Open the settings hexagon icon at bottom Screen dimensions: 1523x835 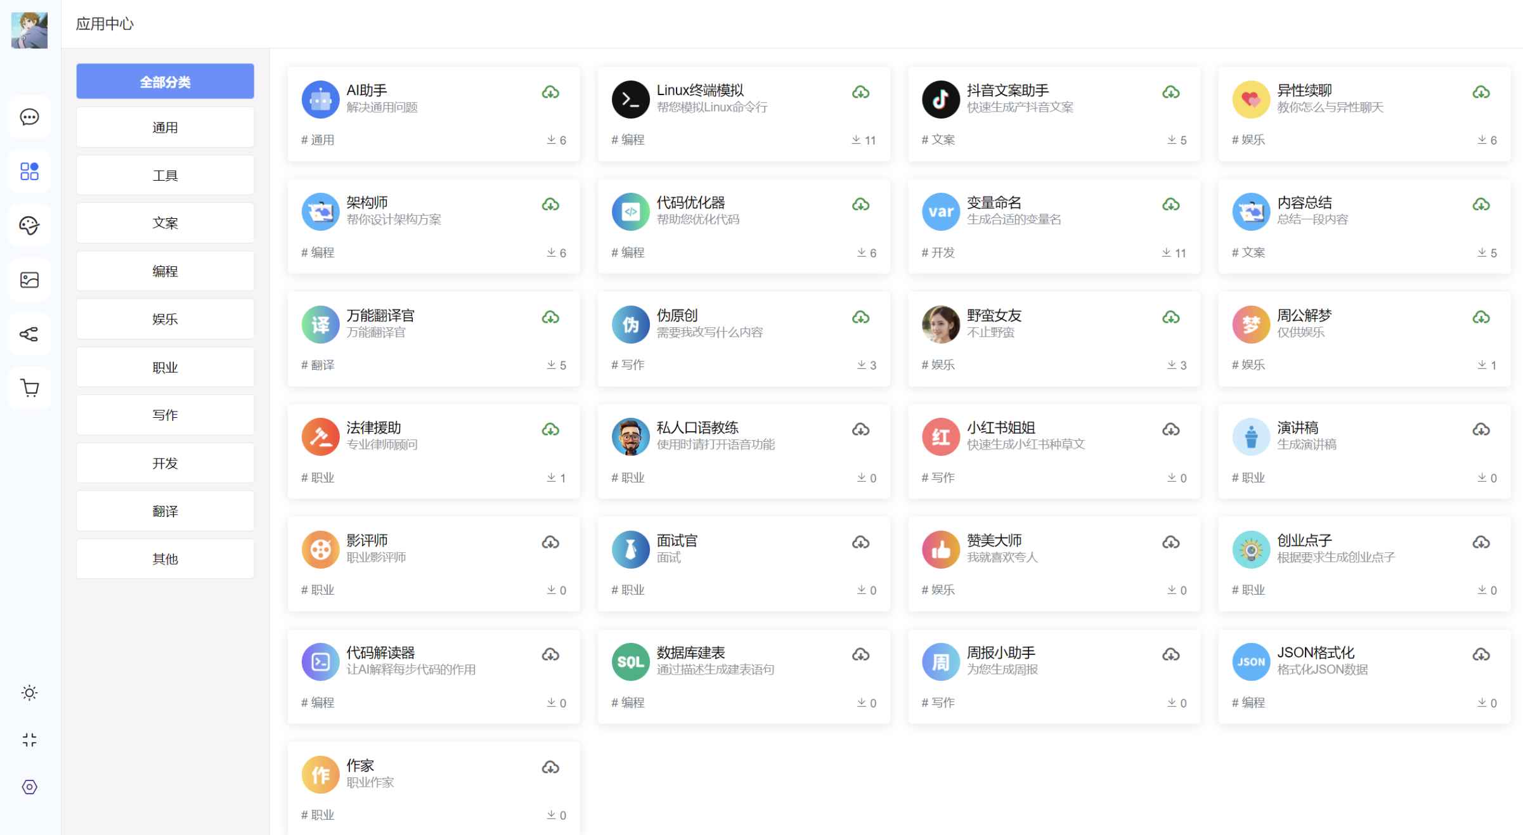click(29, 787)
